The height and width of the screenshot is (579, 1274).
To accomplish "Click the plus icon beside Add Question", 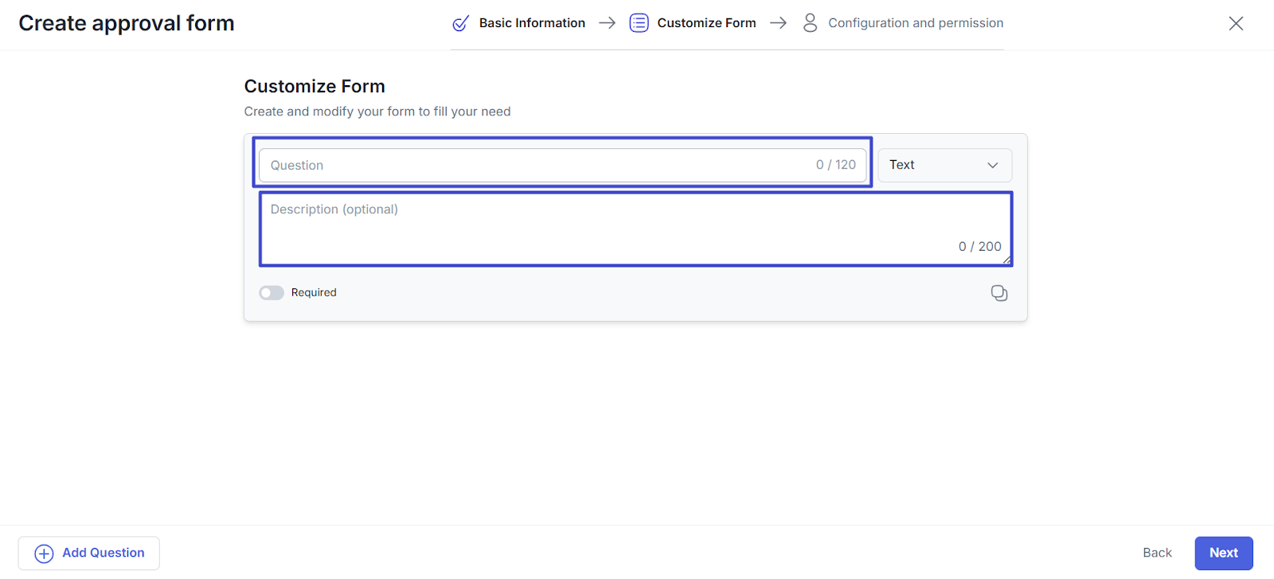I will coord(45,554).
